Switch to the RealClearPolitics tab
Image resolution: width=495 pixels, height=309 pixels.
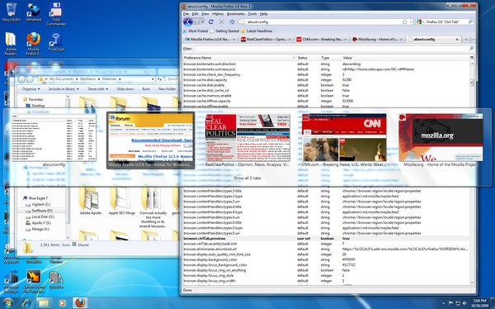point(266,40)
